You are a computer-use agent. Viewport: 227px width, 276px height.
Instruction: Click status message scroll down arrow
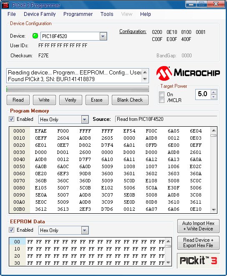click(145, 79)
